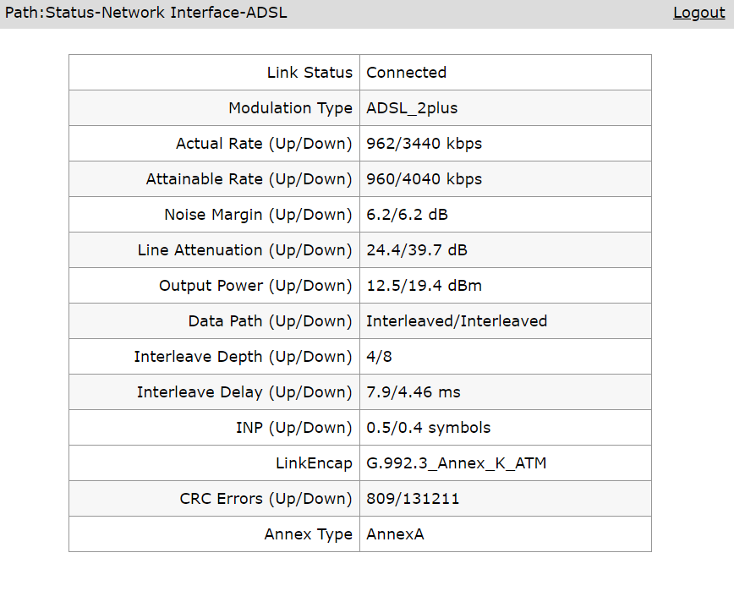Screen dimensions: 734x591
Task: Select the Interleaved/Interleaved data path value
Action: tap(457, 321)
